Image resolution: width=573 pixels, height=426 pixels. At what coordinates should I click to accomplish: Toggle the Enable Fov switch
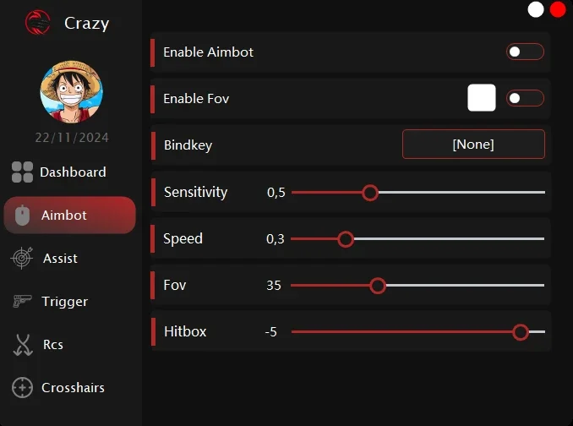[525, 98]
